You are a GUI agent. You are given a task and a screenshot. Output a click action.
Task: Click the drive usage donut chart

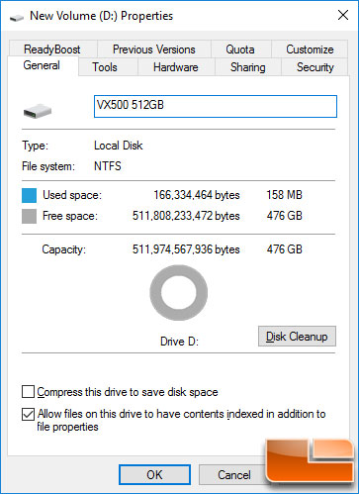tap(179, 292)
